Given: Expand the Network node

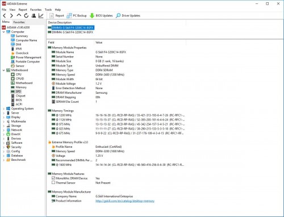Looking at the screenshot, I should click(x=3, y=130).
